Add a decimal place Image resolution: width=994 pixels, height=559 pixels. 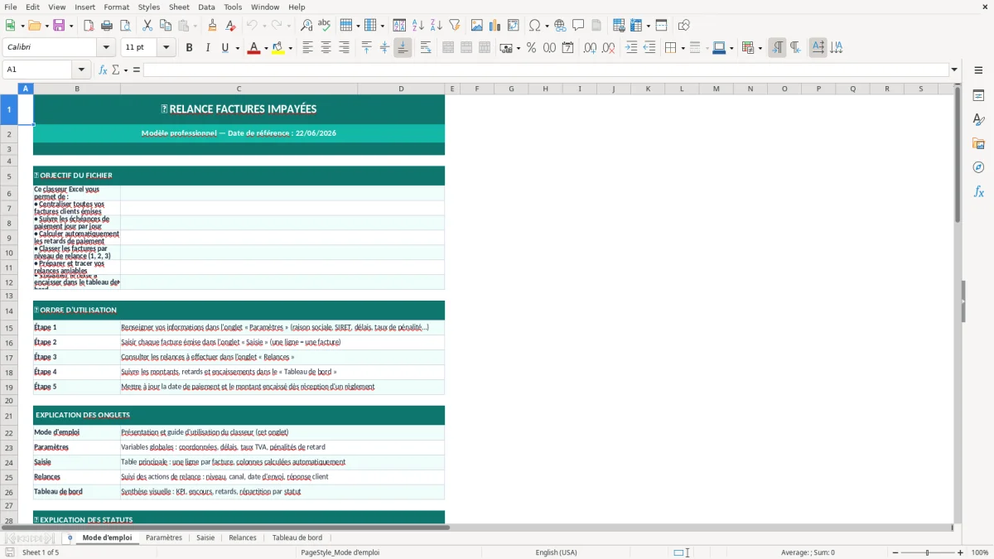point(590,48)
